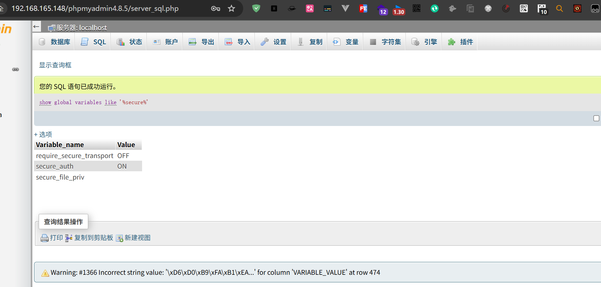Screen dimensions: 601x287
Task: Click the left arrow collapse navigation icon
Action: pyautogui.click(x=36, y=27)
